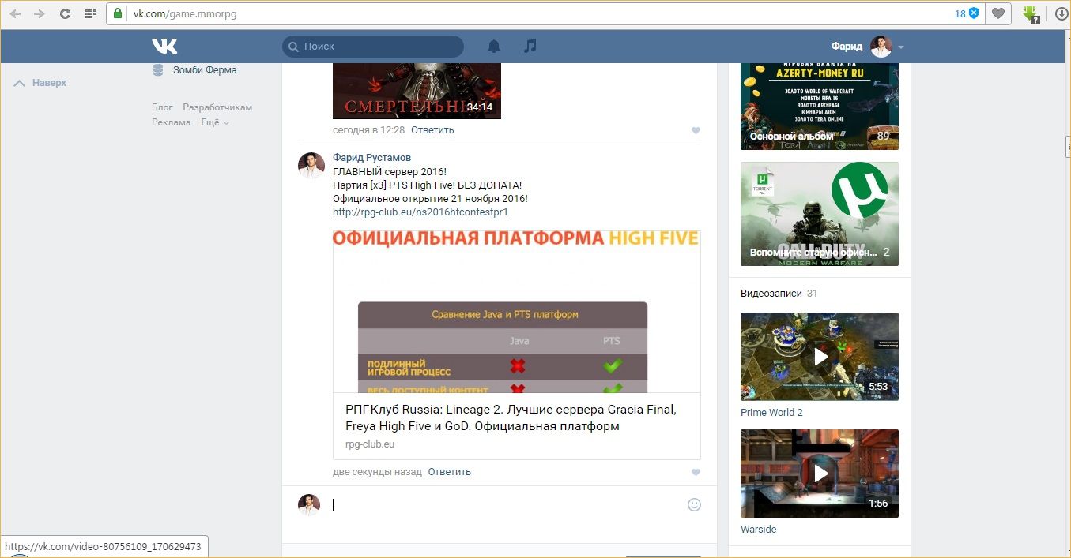The width and height of the screenshot is (1071, 558).
Task: Open the Блог footer link
Action: (x=162, y=107)
